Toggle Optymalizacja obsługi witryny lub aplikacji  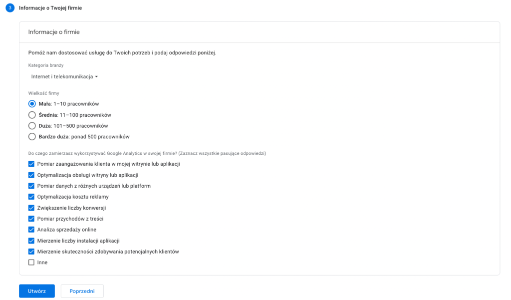click(31, 175)
